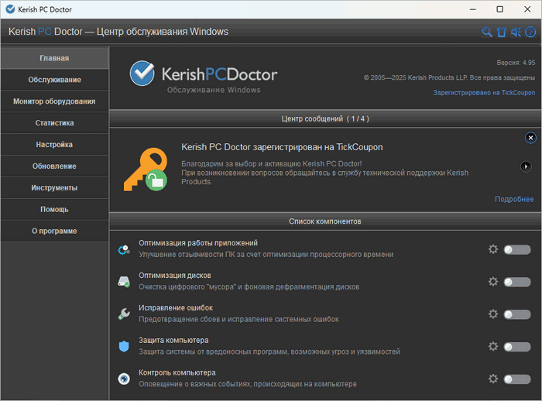Click the Версия: 4.95 text
Image resolution: width=542 pixels, height=401 pixels.
[516, 63]
